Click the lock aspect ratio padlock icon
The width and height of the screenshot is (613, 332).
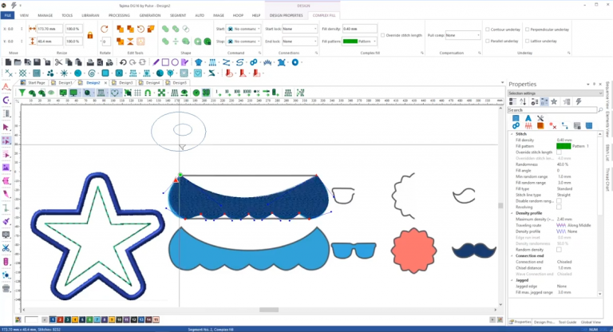[x=90, y=35]
